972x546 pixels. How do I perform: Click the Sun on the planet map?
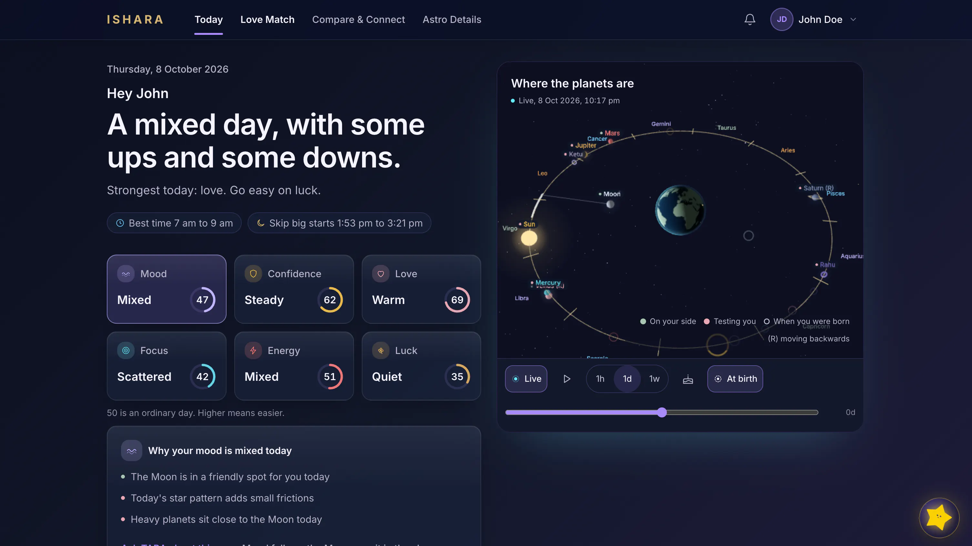pyautogui.click(x=529, y=238)
